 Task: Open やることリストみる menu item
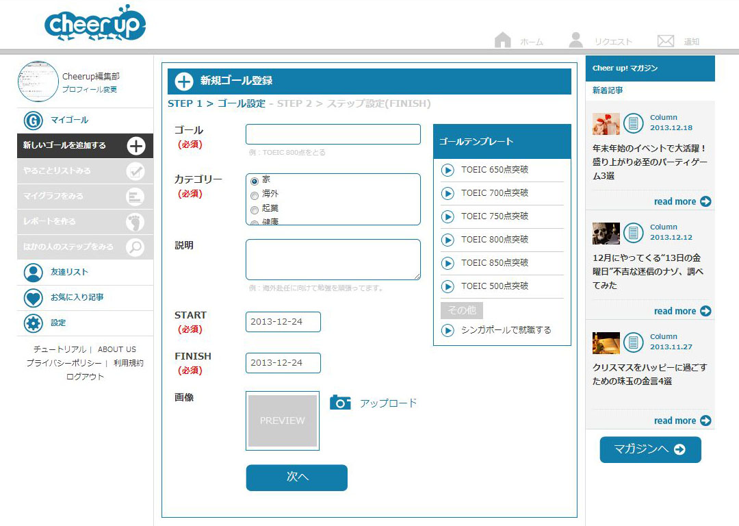pos(82,171)
